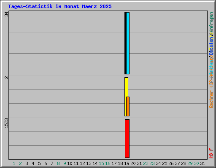Click day label 15 on x-axis
The height and width of the screenshot is (168, 216).
click(101, 163)
